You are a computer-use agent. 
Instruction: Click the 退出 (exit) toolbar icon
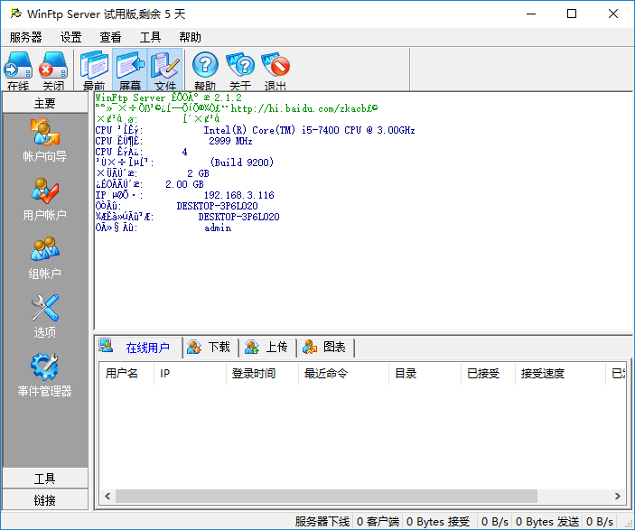(275, 70)
